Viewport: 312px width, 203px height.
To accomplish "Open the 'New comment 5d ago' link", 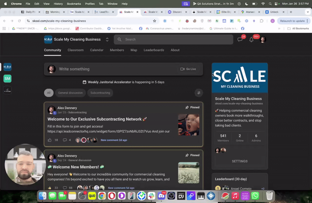I will point(121,188).
